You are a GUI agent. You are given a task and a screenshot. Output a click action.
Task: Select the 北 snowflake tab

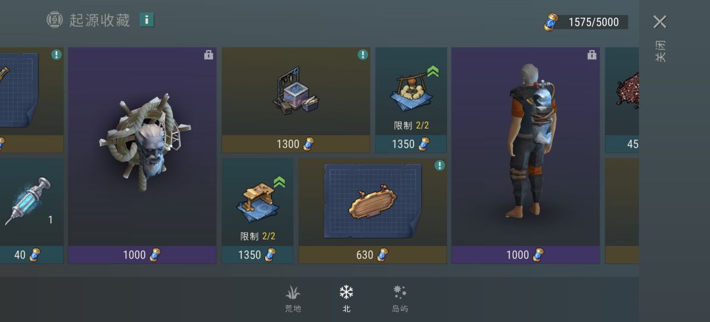coord(346,299)
